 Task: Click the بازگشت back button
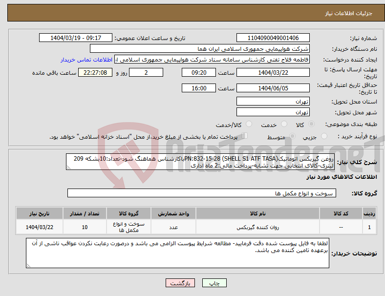click(180, 283)
